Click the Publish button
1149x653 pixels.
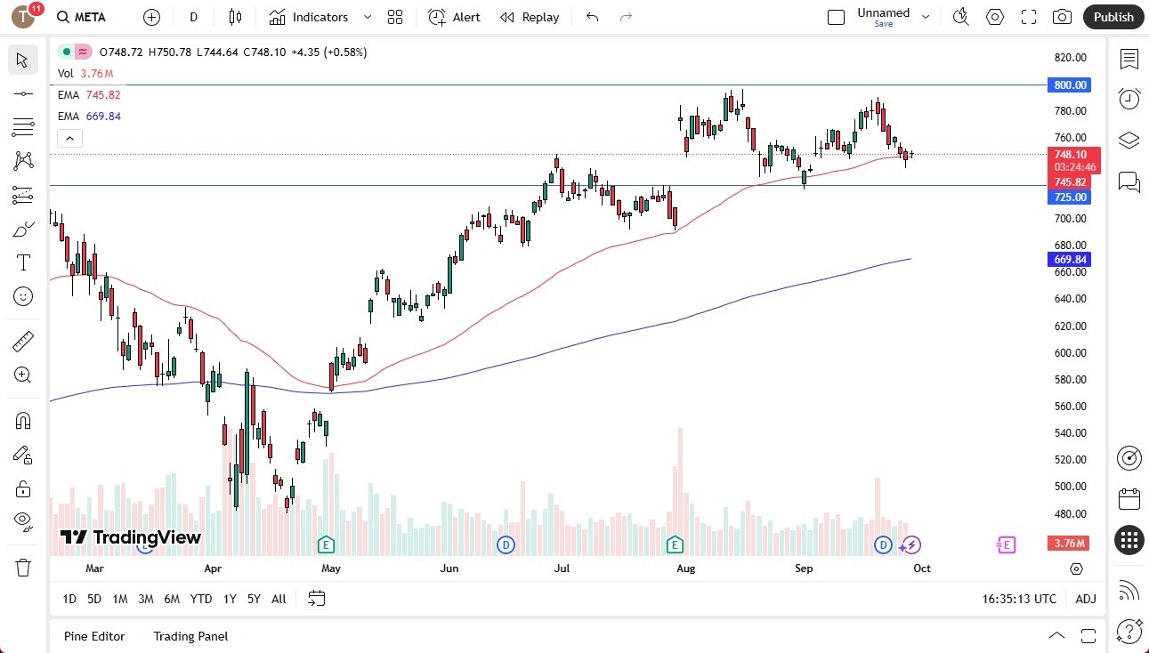click(x=1113, y=17)
